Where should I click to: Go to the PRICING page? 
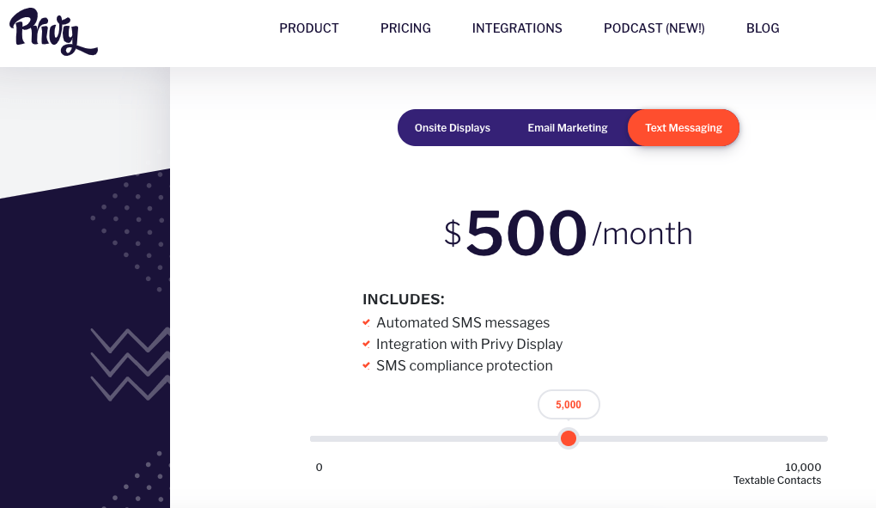click(x=405, y=28)
